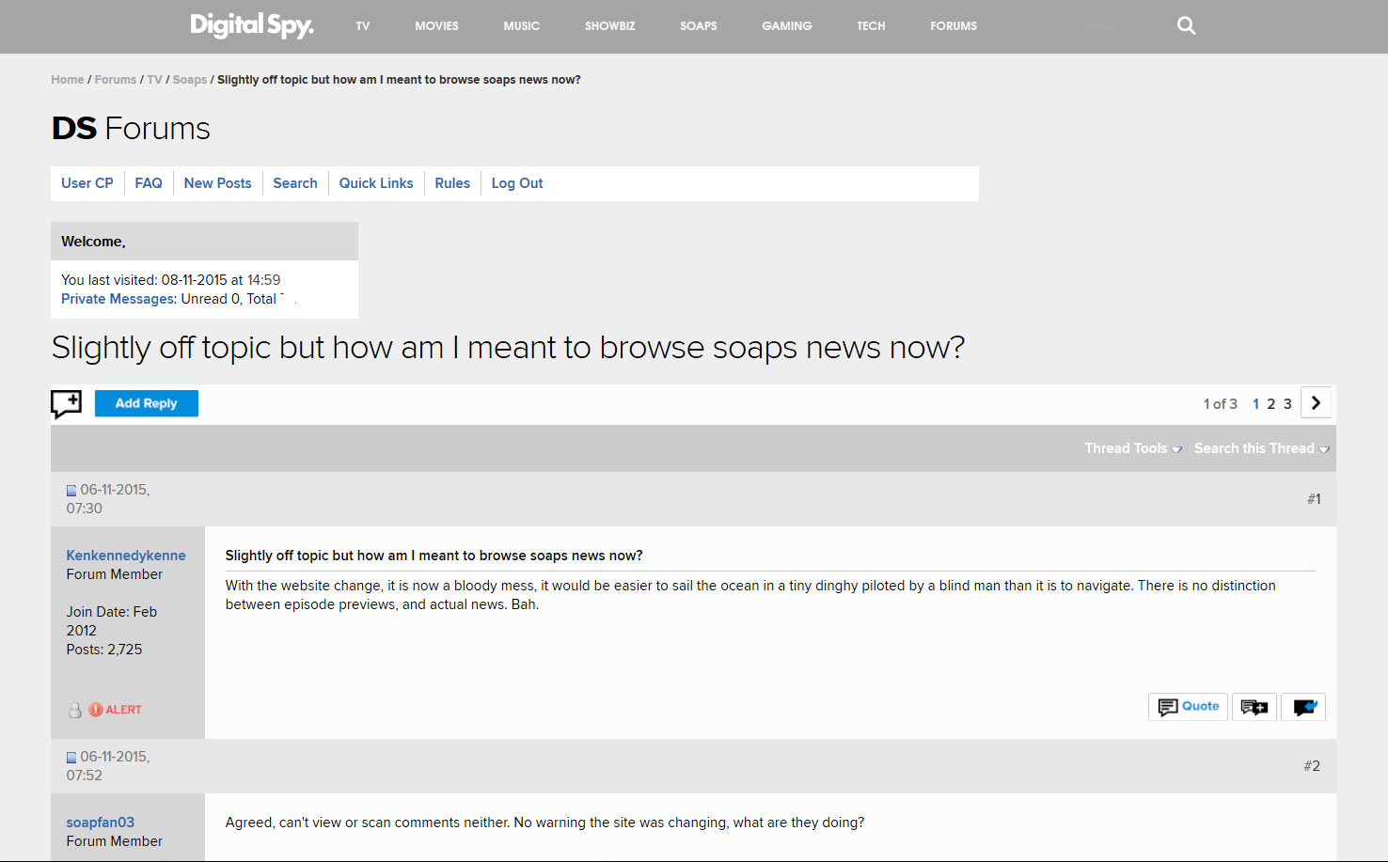
Task: Open the Private Messages link
Action: point(117,298)
